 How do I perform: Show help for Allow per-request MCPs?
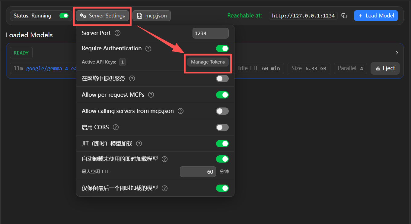click(x=151, y=95)
